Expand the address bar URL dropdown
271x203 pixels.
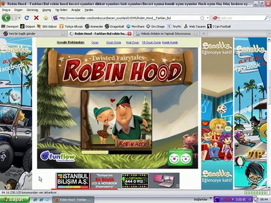207,18
